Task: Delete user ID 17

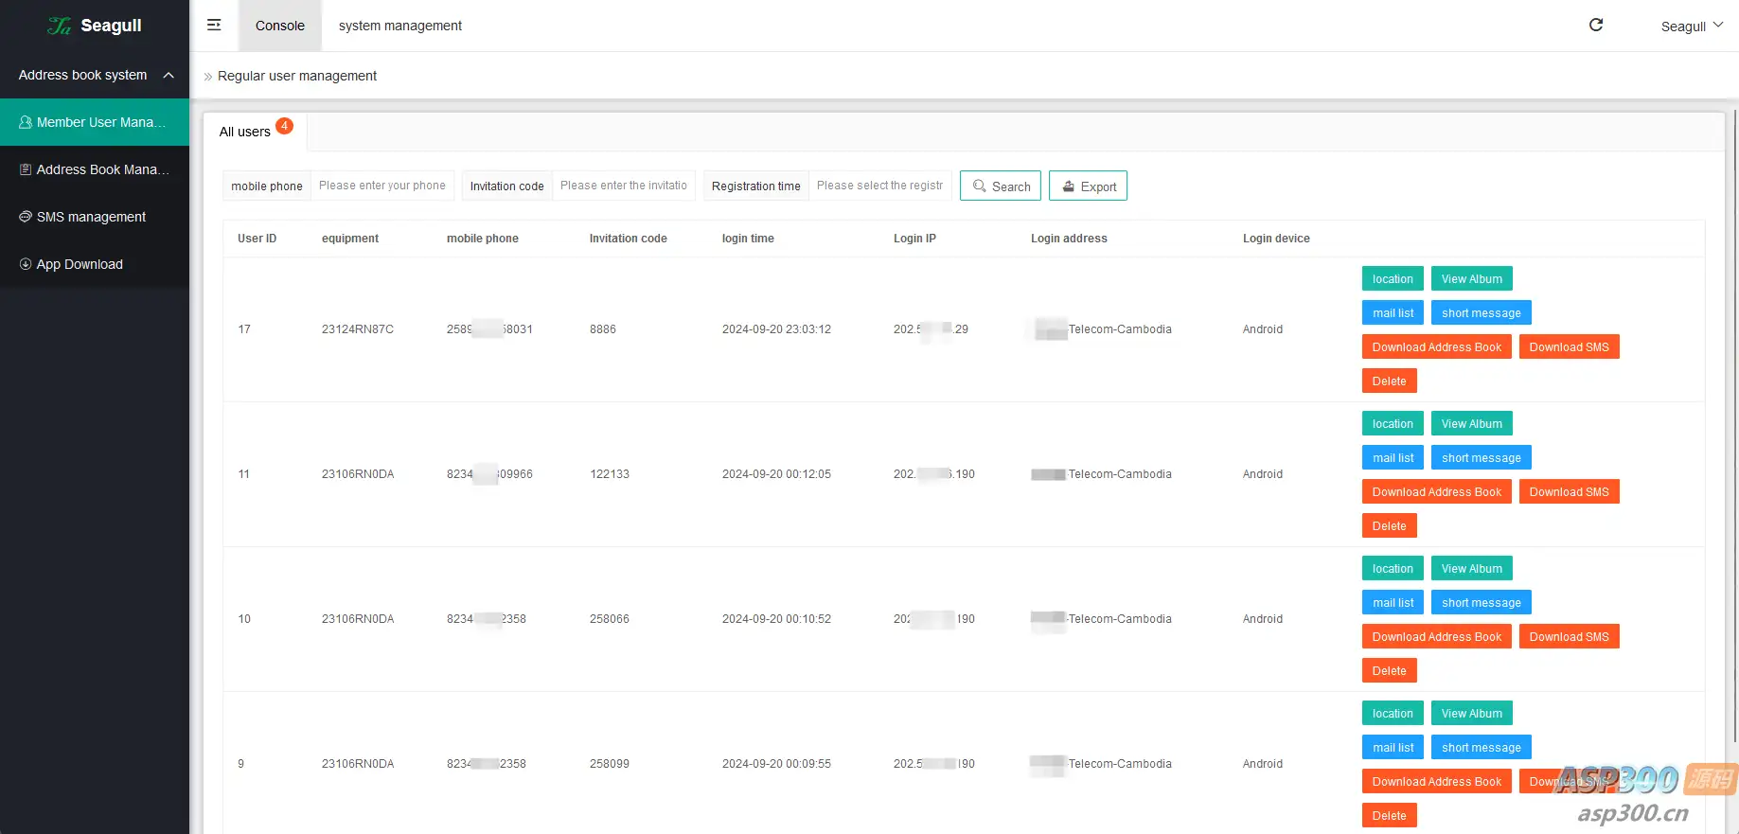Action: click(1390, 382)
